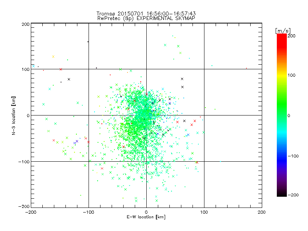This screenshot has height=231, width=308.
Task: Click the colorbar label '-200' at bottom
Action: click(293, 195)
